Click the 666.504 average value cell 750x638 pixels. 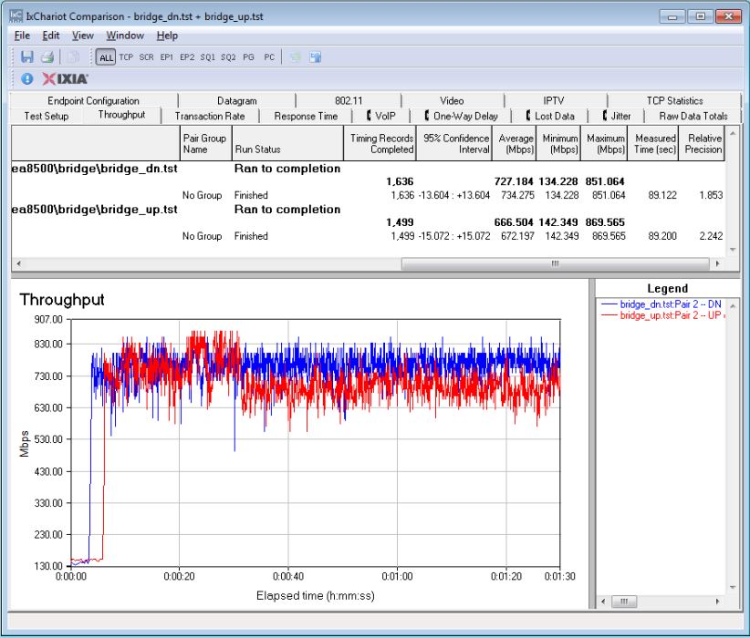coord(514,222)
